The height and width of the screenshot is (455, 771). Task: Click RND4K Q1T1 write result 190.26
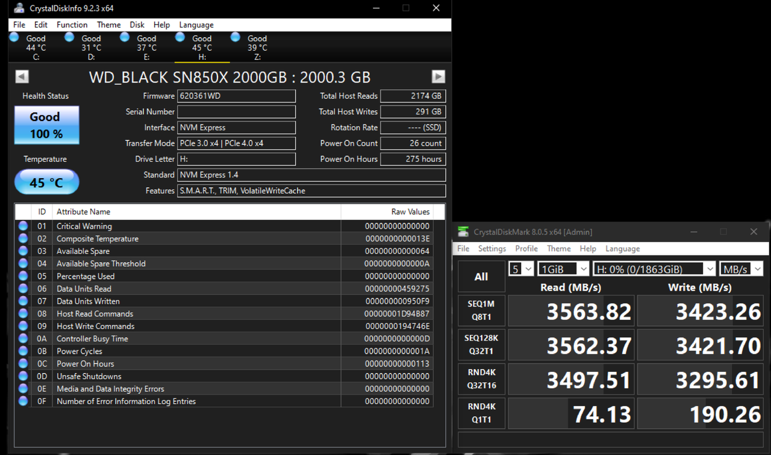click(x=701, y=414)
